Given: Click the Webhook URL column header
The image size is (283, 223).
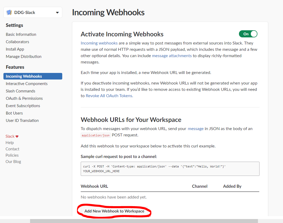Looking at the screenshot, I should 94,186.
